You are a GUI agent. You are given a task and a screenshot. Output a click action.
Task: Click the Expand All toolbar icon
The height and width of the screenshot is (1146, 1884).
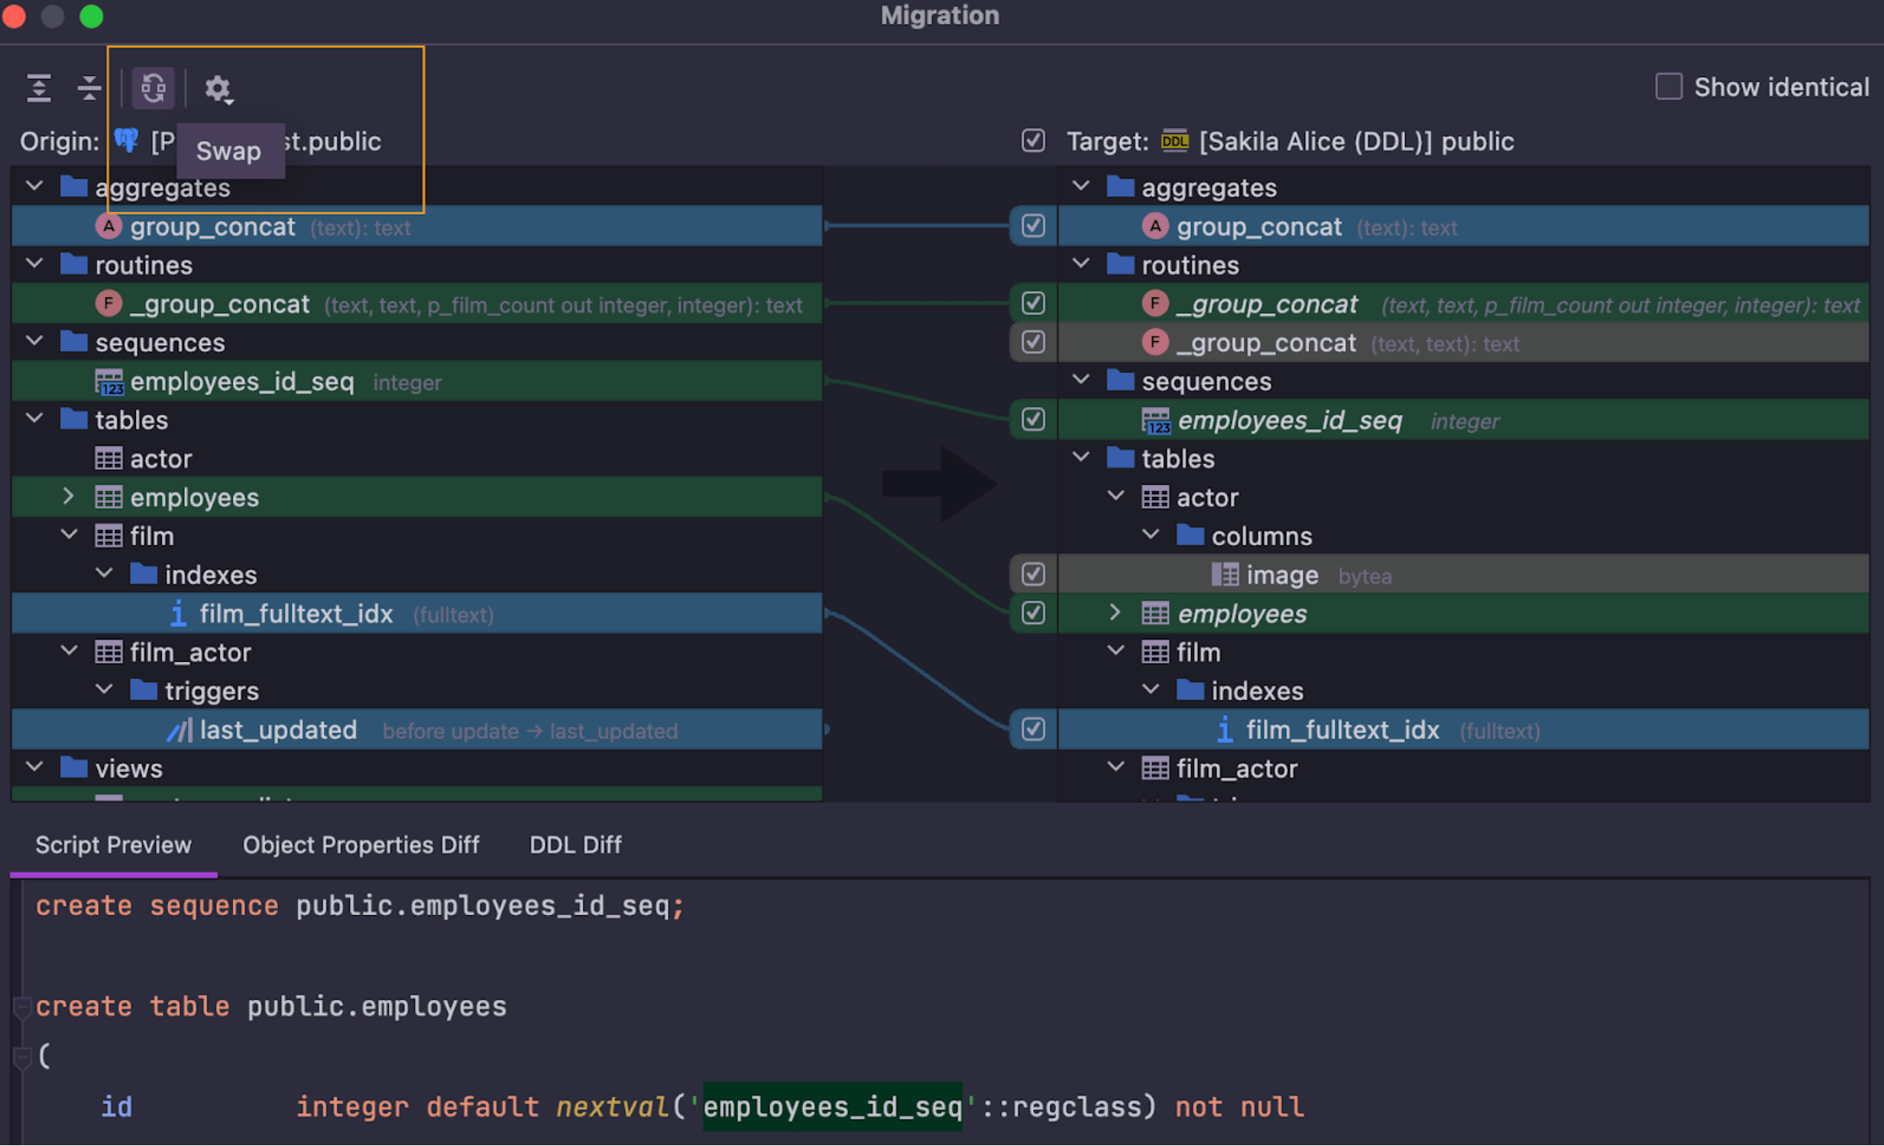[x=39, y=88]
